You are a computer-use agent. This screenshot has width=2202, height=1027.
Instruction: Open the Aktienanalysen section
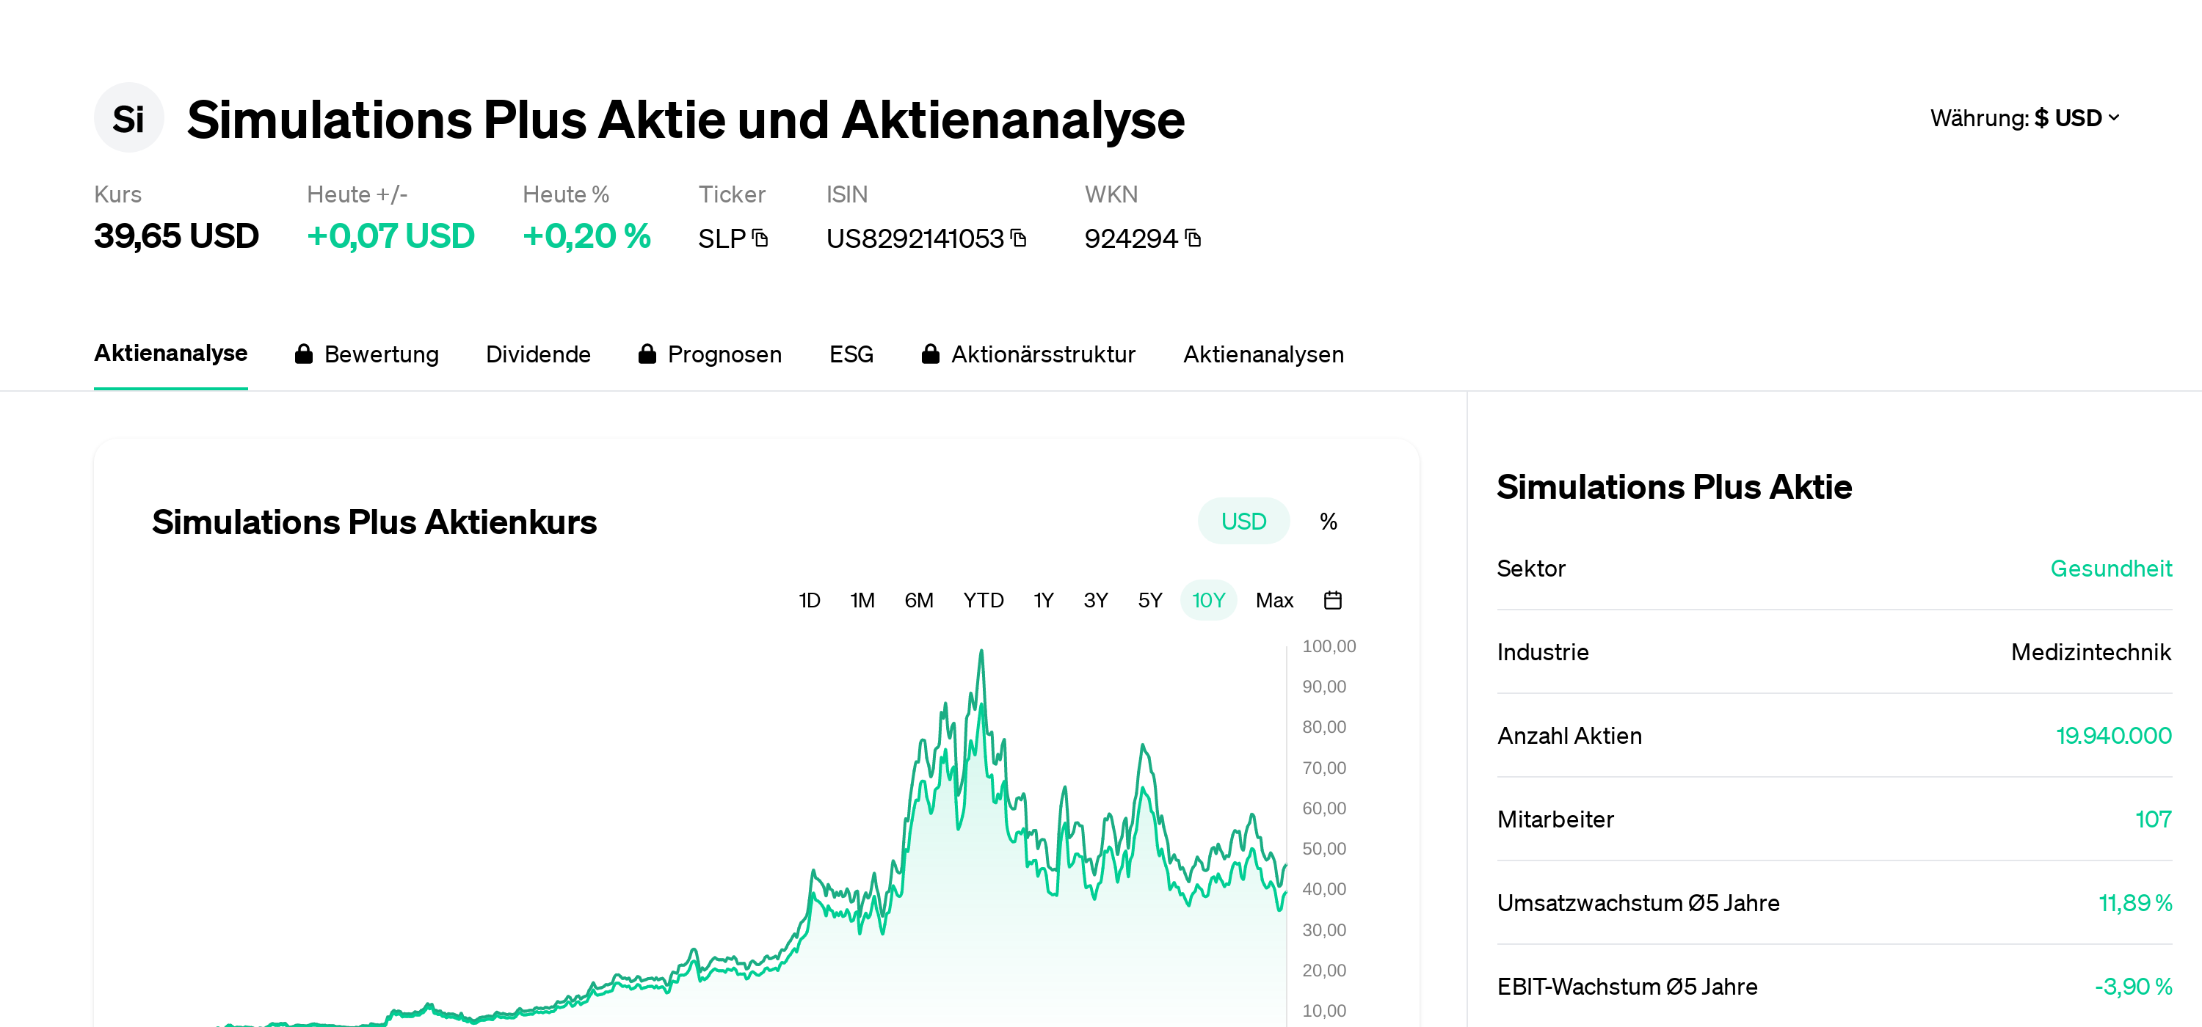[1263, 353]
